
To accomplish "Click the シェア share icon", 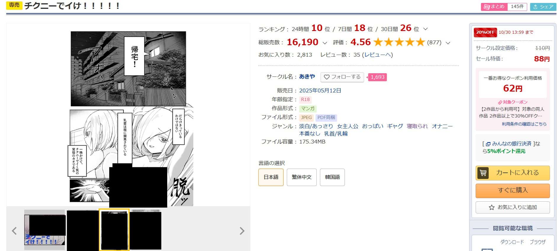I will click(x=535, y=7).
